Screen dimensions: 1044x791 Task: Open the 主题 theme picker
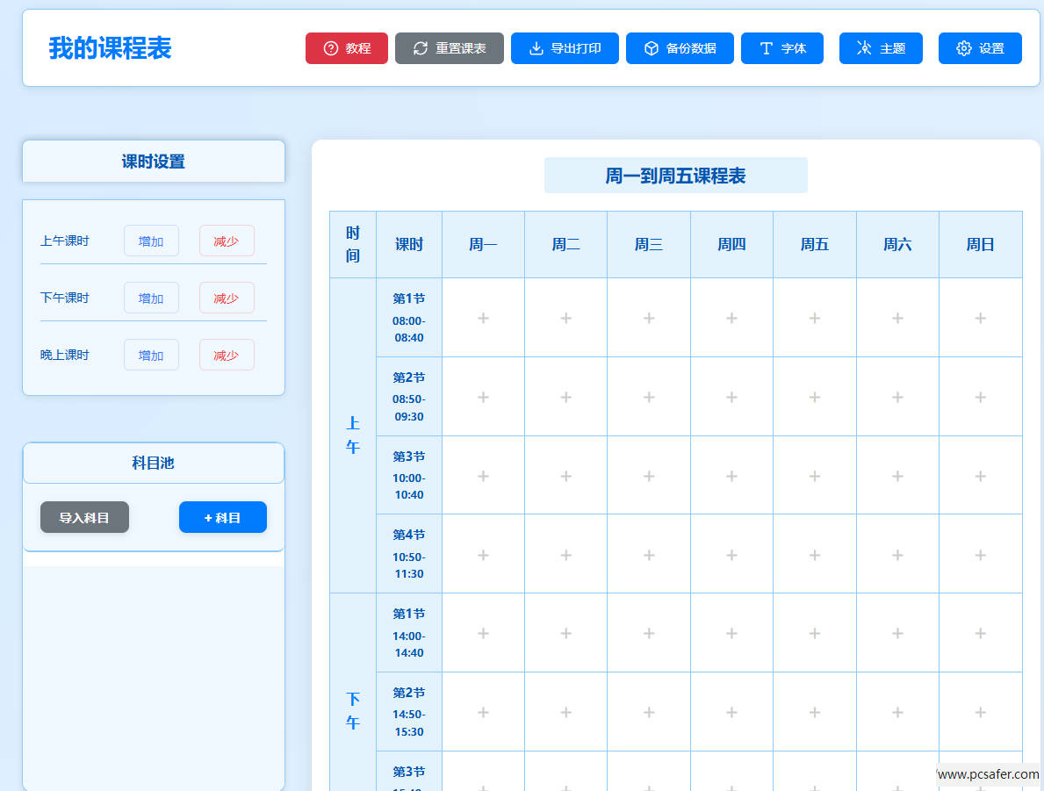coord(881,48)
